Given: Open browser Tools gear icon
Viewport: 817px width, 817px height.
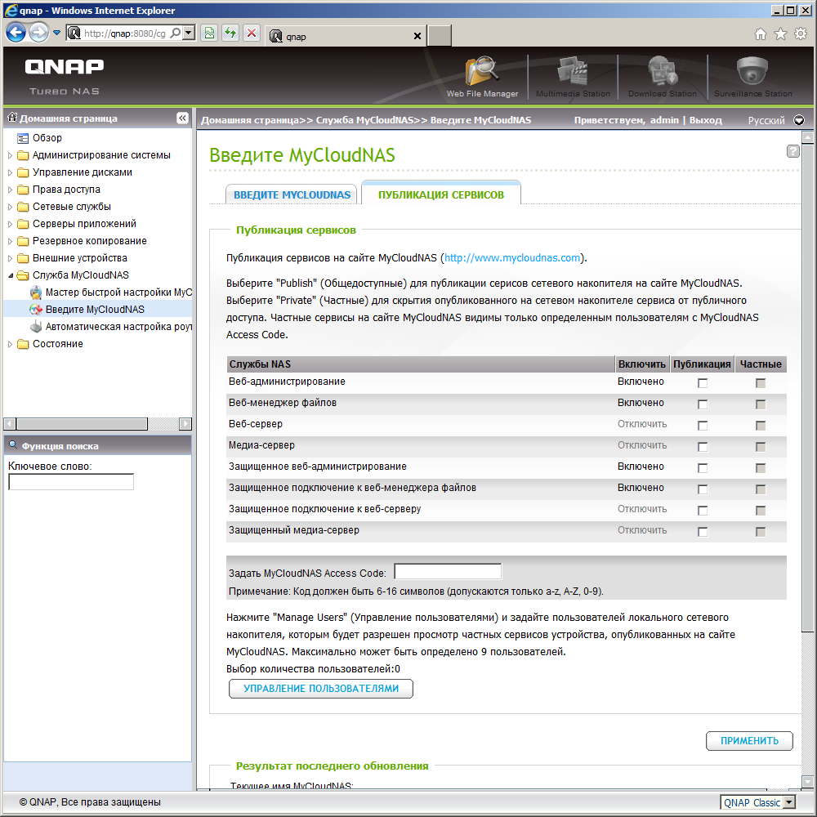Looking at the screenshot, I should 801,33.
